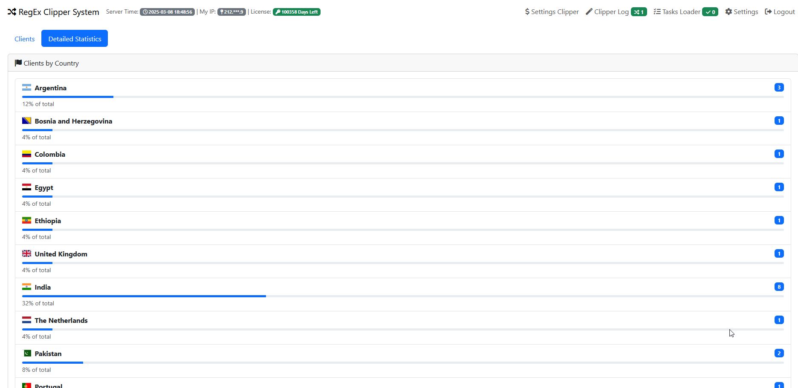Click the 32% of total text
This screenshot has height=388, width=798.
(38, 303)
